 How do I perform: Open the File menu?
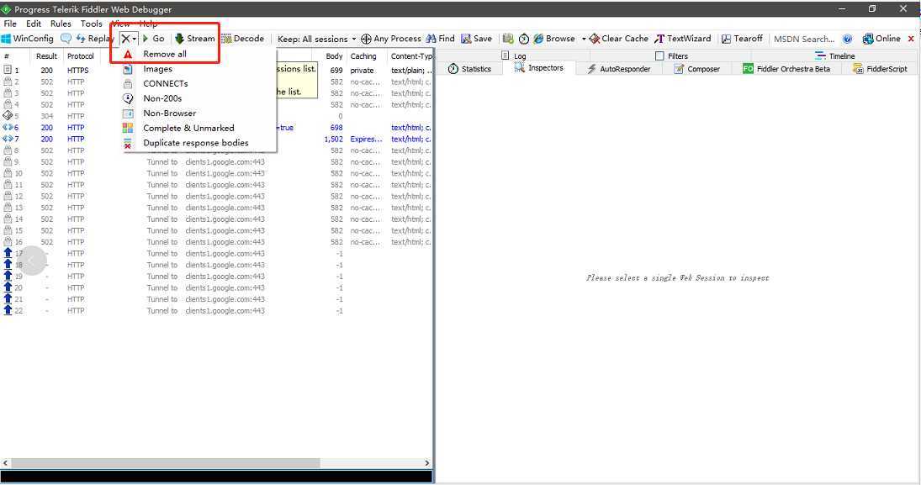[x=10, y=24]
